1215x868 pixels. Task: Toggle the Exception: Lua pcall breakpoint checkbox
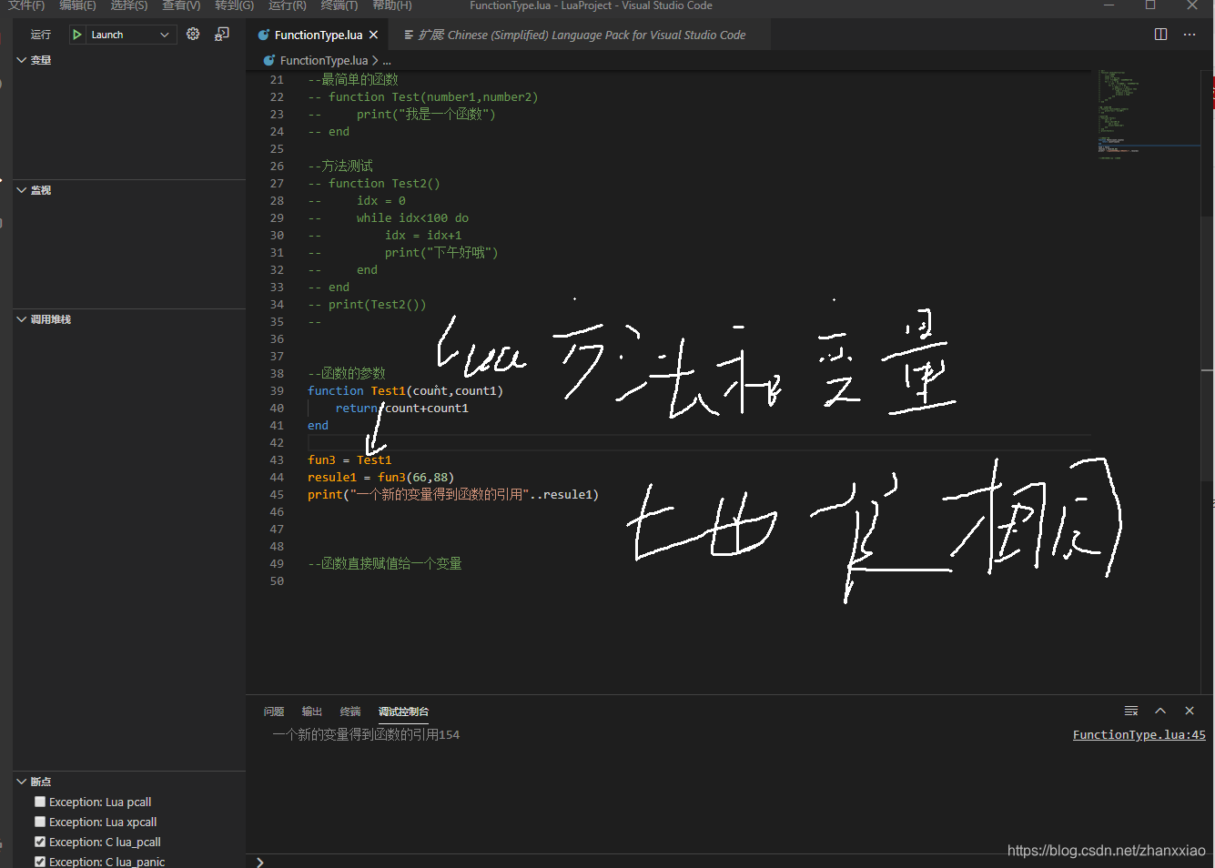click(x=40, y=802)
